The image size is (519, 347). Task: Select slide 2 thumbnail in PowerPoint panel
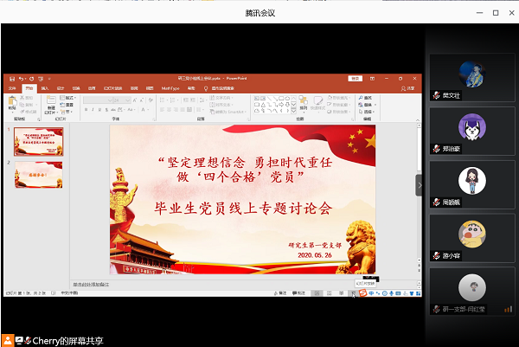[x=39, y=174]
